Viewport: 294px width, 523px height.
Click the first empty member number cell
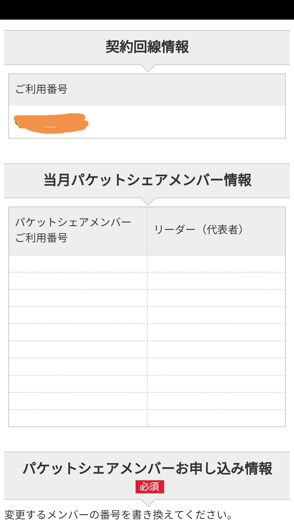coord(78,264)
